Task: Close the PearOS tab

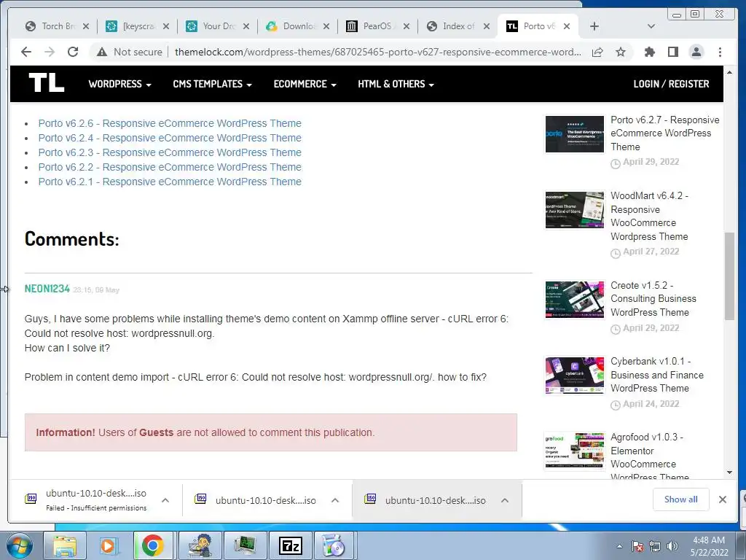Action: (407, 26)
